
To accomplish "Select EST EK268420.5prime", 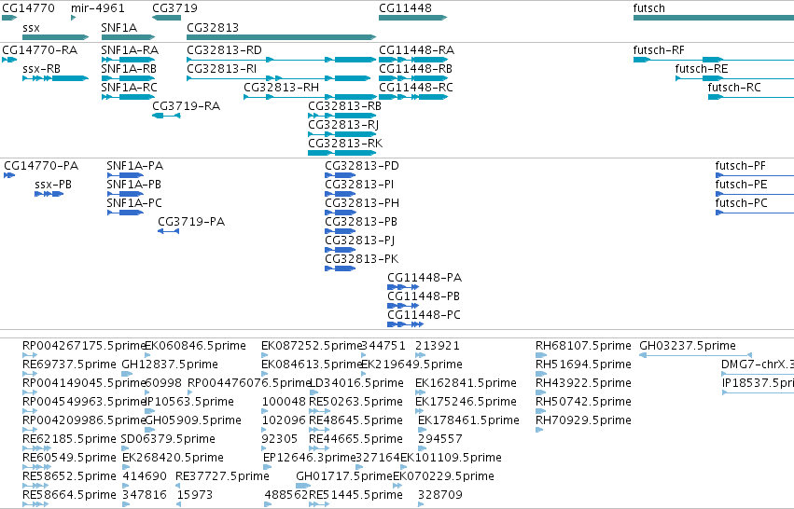I will (174, 458).
